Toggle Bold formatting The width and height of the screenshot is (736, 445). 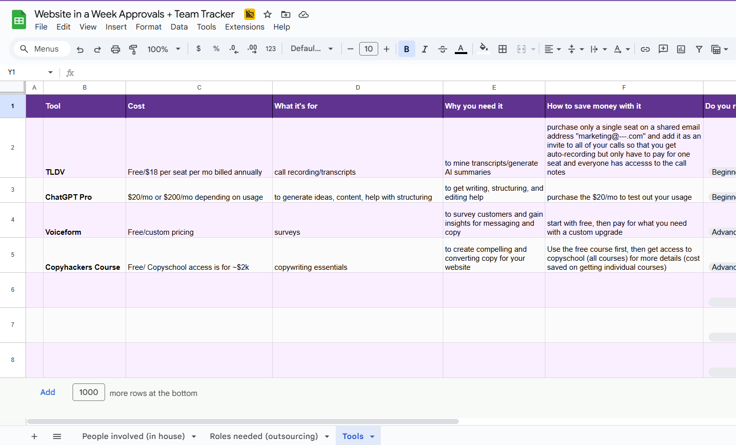(407, 49)
